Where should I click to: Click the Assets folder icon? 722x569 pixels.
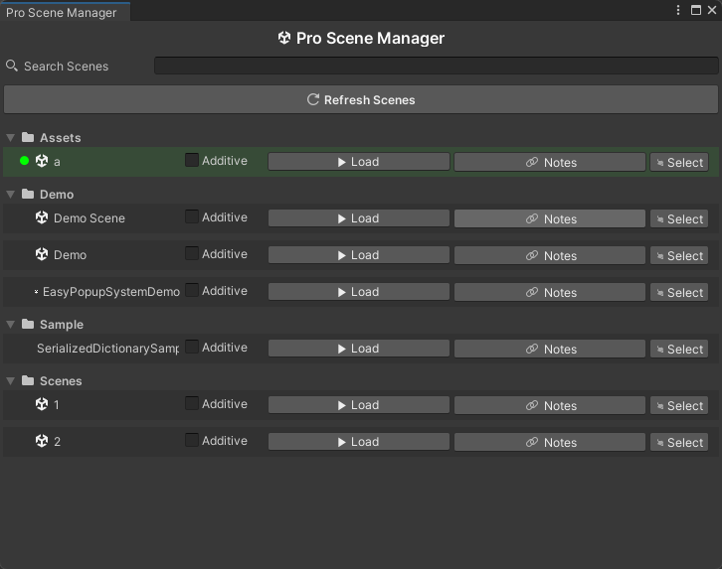click(x=28, y=137)
